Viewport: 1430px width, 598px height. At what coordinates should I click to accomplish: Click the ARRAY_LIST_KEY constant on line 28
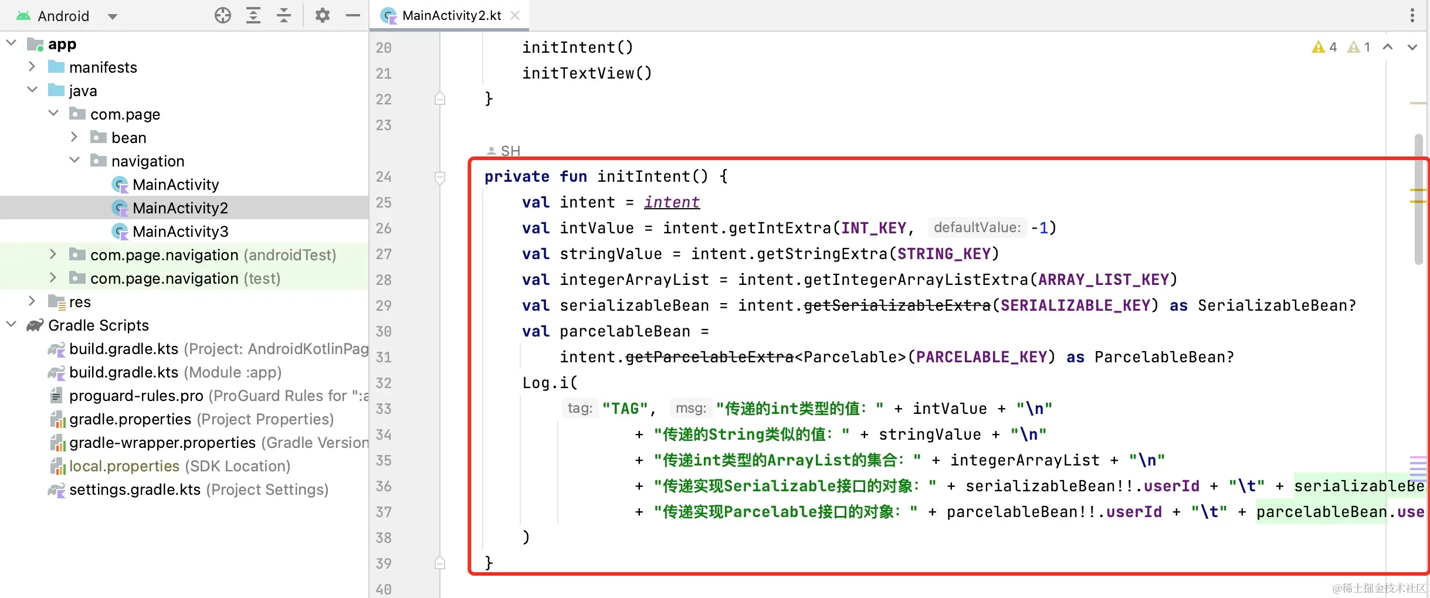[x=1104, y=280]
